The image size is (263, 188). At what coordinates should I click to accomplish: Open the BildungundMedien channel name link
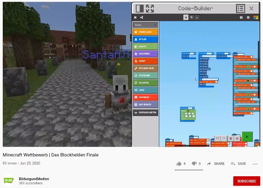(x=34, y=179)
